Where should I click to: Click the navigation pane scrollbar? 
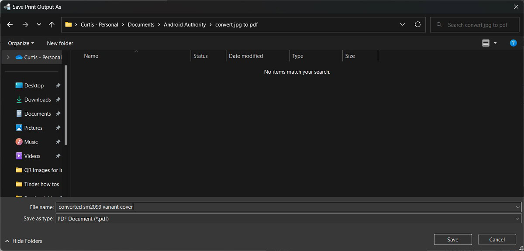click(x=66, y=105)
